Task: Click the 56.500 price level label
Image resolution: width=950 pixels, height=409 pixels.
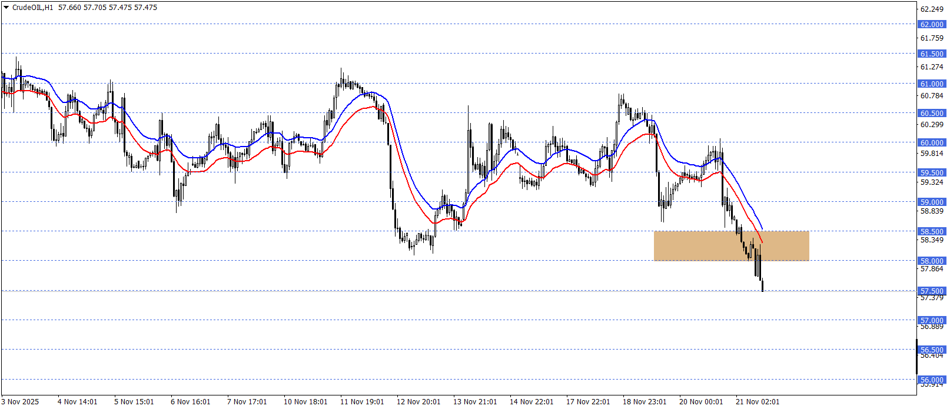Action: coord(932,350)
